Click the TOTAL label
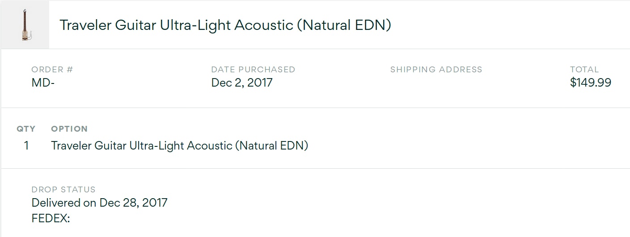Image resolution: width=630 pixels, height=237 pixels. click(584, 70)
